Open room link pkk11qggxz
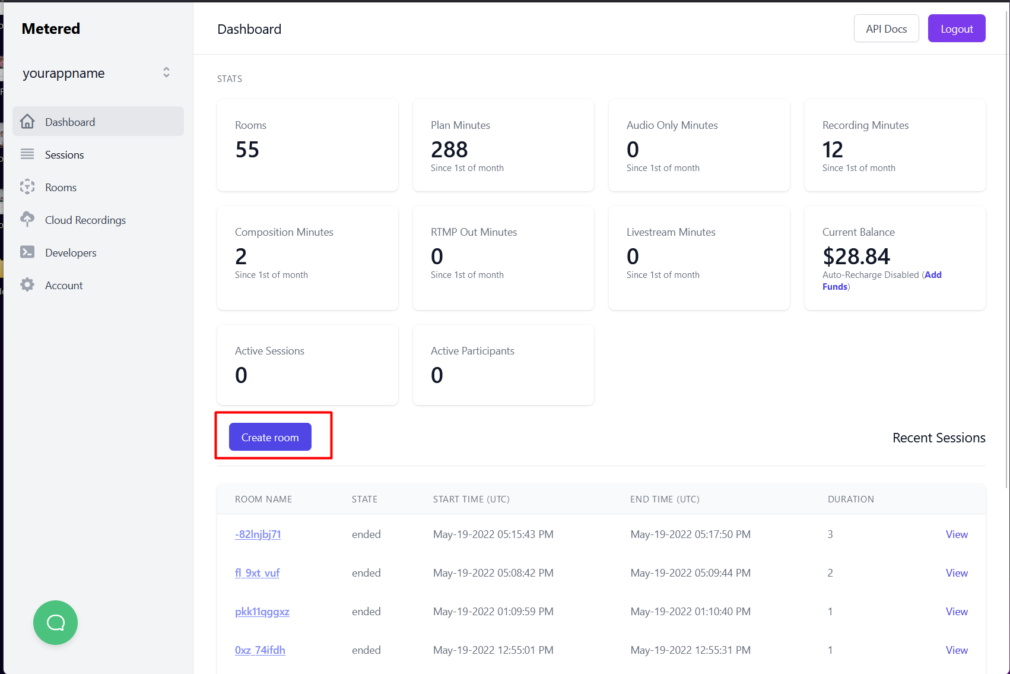Screen dimensions: 1010x674 point(262,612)
